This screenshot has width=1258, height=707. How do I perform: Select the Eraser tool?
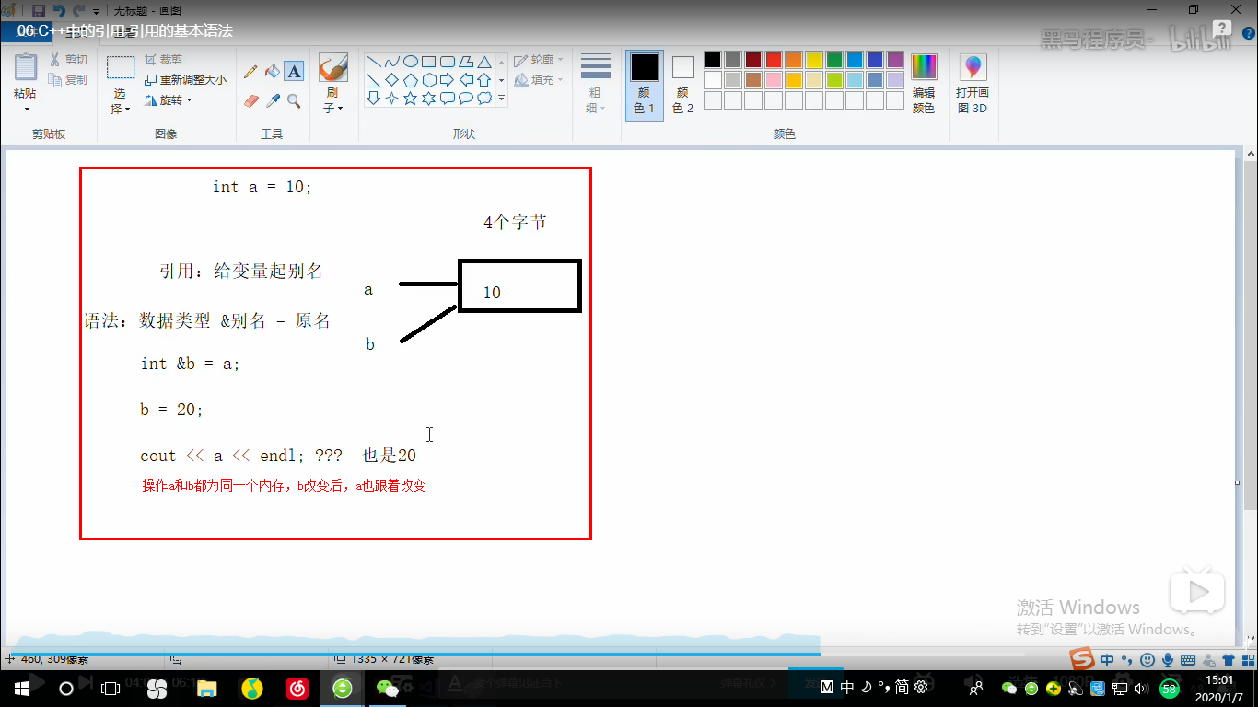250,100
